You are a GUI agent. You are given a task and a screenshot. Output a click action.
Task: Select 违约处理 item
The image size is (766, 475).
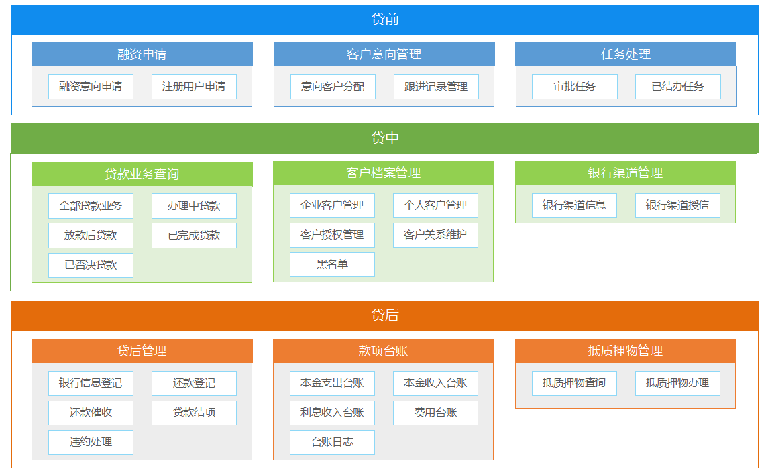91,442
